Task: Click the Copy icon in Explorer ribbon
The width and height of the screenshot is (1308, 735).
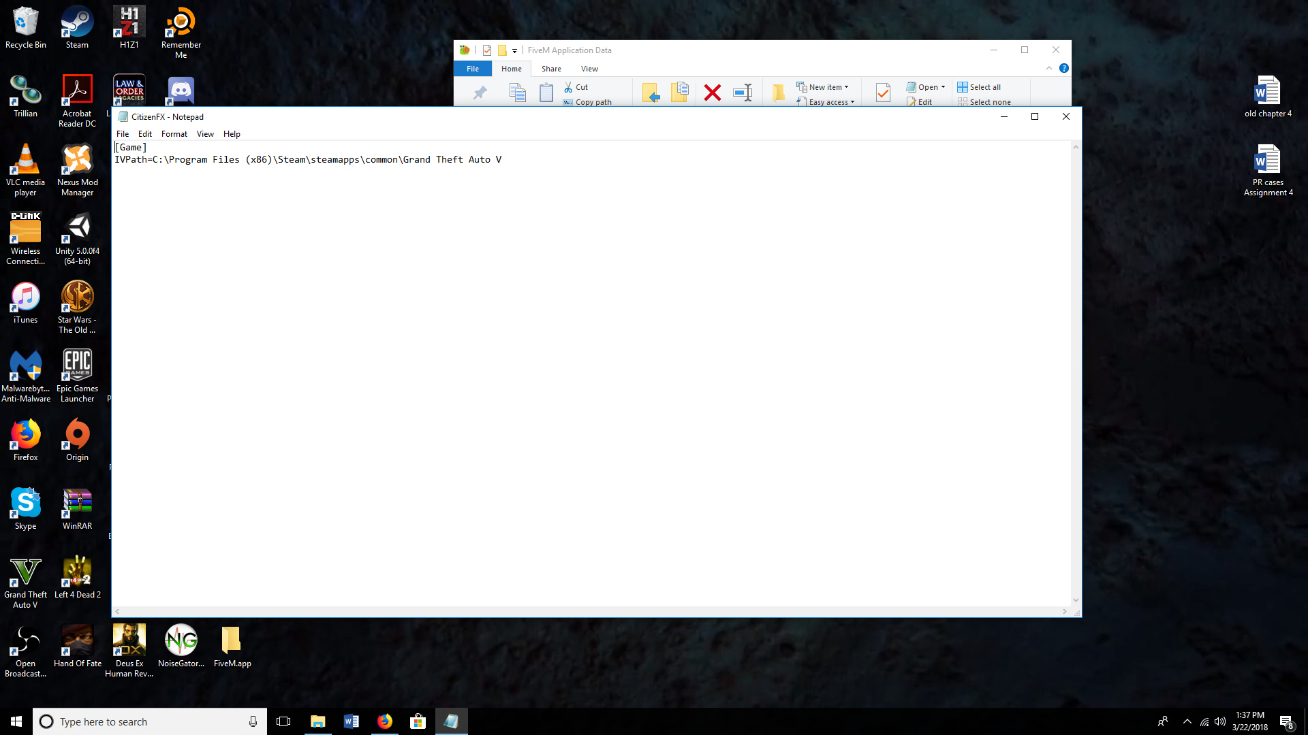Action: click(x=518, y=93)
